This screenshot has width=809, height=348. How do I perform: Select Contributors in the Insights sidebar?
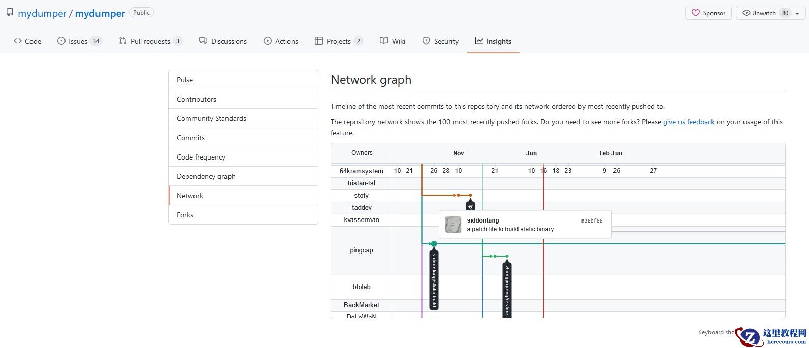tap(243, 99)
